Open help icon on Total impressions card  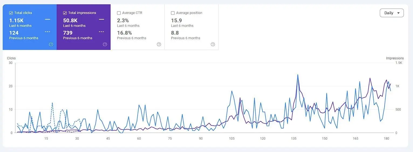(105, 44)
